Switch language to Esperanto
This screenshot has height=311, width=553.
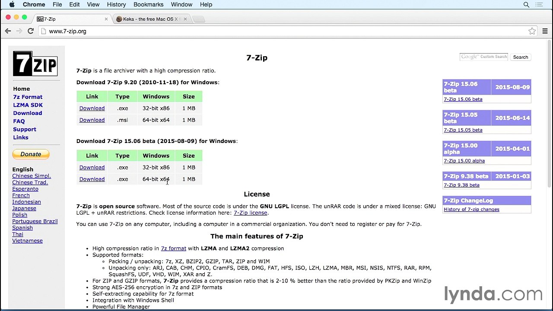25,189
